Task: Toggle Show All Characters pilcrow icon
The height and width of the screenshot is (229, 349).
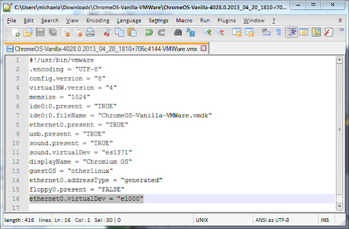Action: click(279, 32)
